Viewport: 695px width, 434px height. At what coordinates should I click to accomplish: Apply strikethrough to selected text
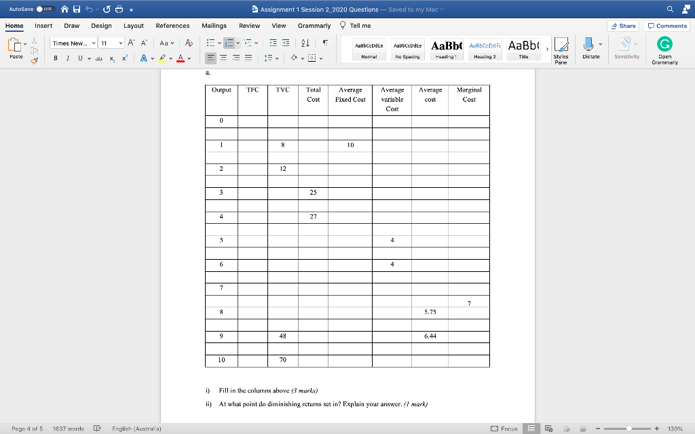(x=100, y=58)
